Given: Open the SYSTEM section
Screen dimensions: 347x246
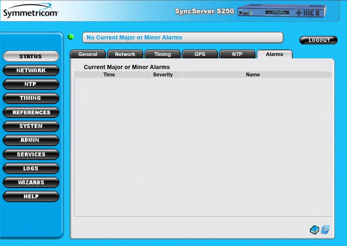Looking at the screenshot, I should (31, 126).
